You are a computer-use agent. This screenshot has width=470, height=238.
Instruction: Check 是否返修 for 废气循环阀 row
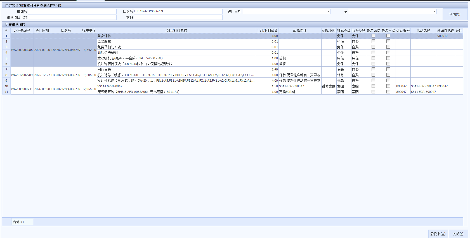[x=373, y=92]
